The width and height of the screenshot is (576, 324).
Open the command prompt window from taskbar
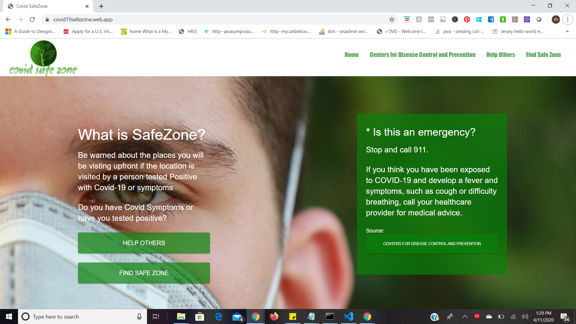coord(330,316)
